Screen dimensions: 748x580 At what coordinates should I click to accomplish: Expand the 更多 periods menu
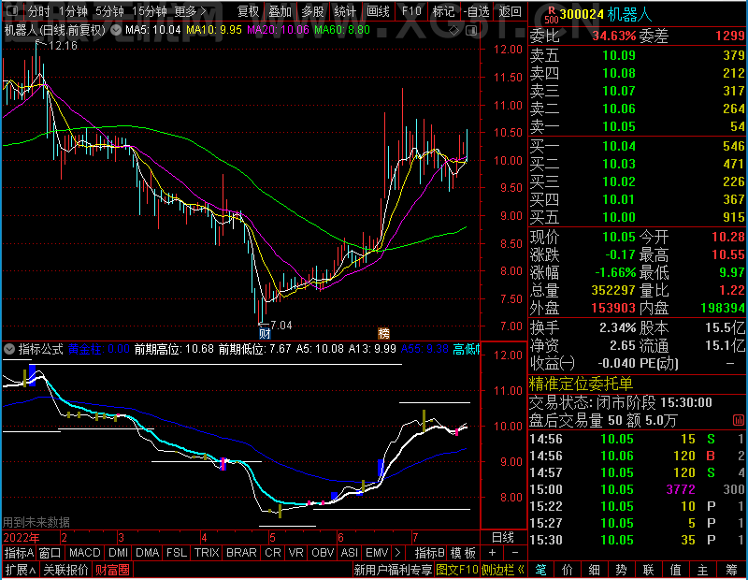(191, 11)
